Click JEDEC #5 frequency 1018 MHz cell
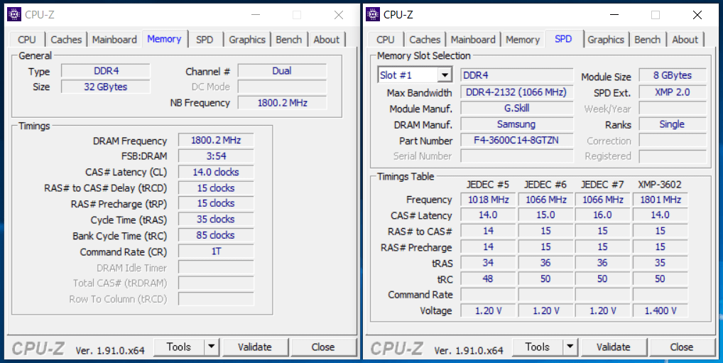The width and height of the screenshot is (723, 363). (x=489, y=200)
